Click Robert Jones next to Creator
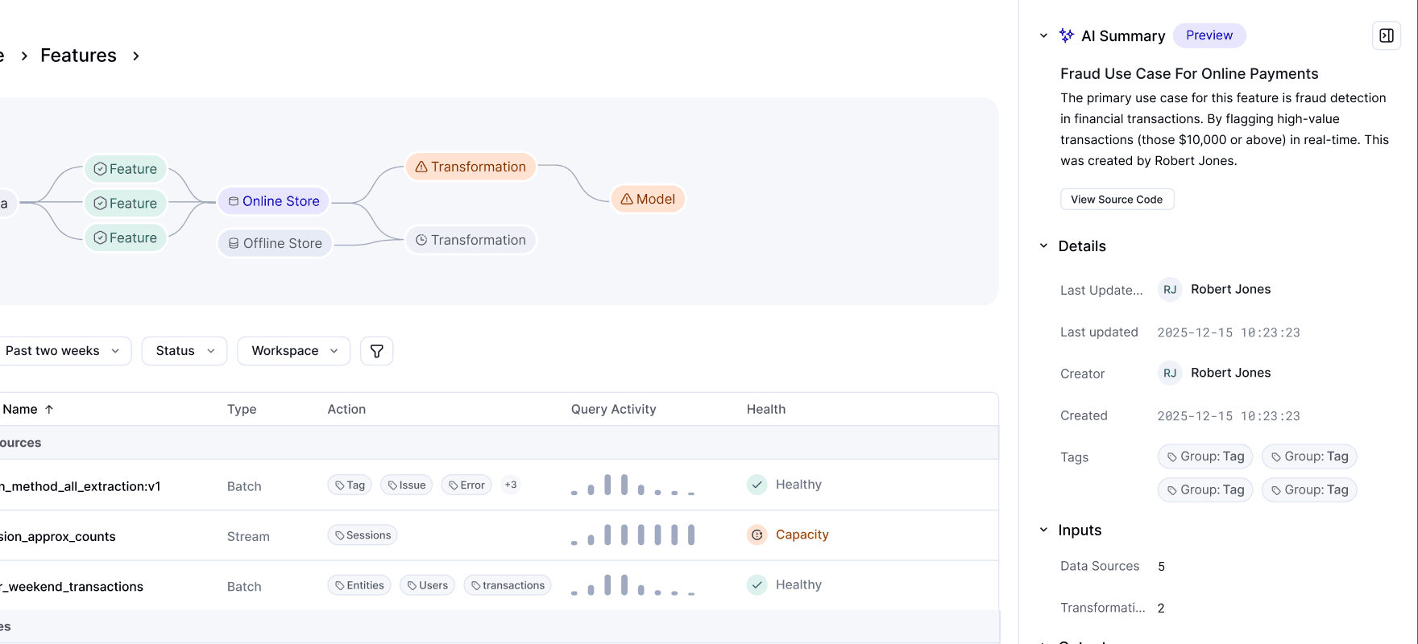 1231,373
